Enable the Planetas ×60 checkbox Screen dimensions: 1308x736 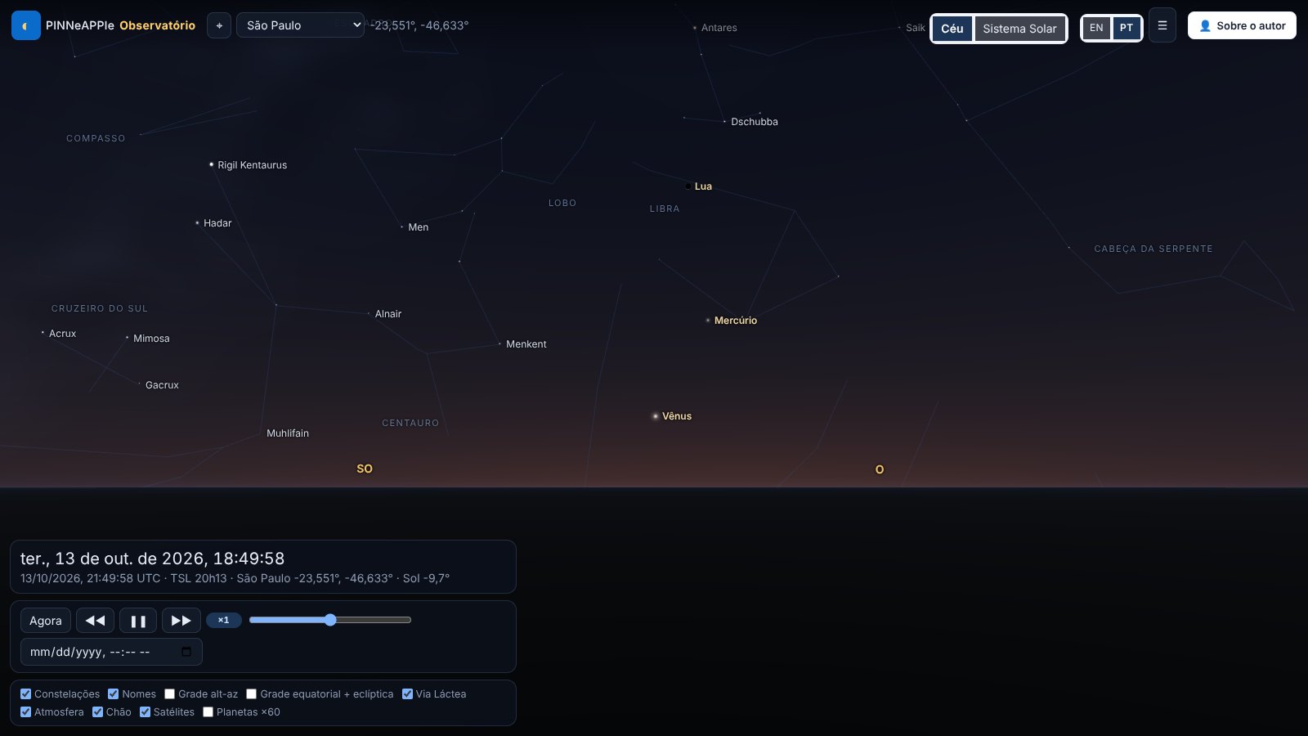point(208,711)
